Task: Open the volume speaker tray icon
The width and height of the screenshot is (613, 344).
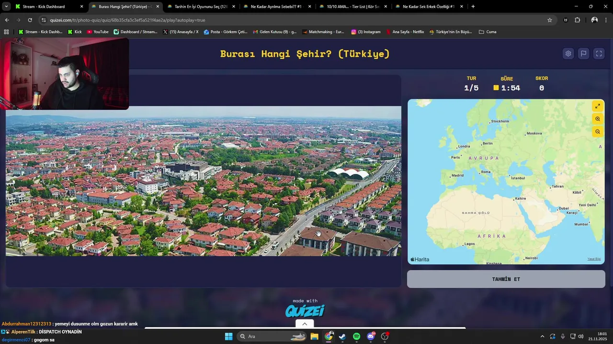Action: click(x=581, y=336)
